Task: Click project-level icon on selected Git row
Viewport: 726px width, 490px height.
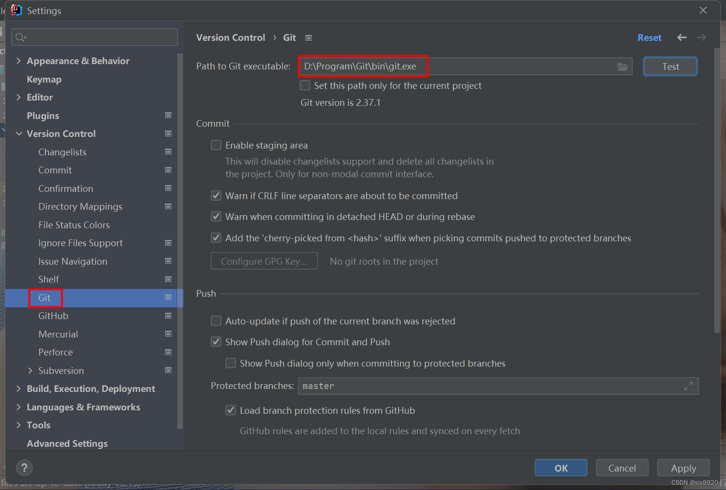Action: point(169,297)
